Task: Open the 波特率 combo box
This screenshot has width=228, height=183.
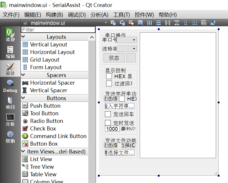Action: point(127,49)
